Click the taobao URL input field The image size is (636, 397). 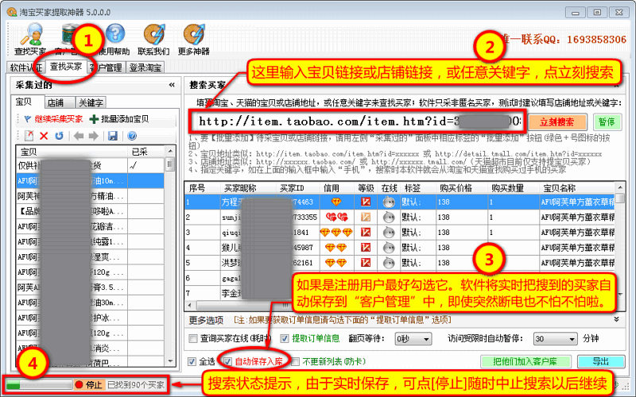click(x=359, y=121)
